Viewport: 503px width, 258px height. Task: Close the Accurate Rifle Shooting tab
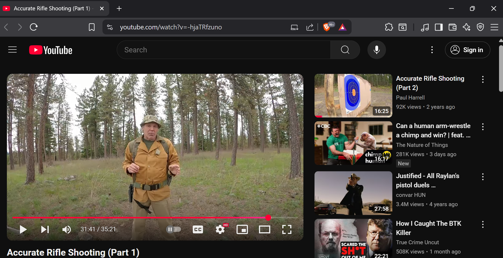[102, 8]
